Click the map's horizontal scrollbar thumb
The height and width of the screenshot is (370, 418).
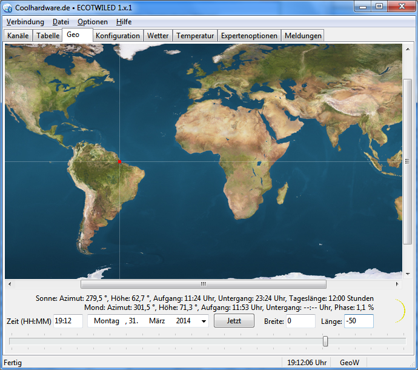click(x=204, y=284)
